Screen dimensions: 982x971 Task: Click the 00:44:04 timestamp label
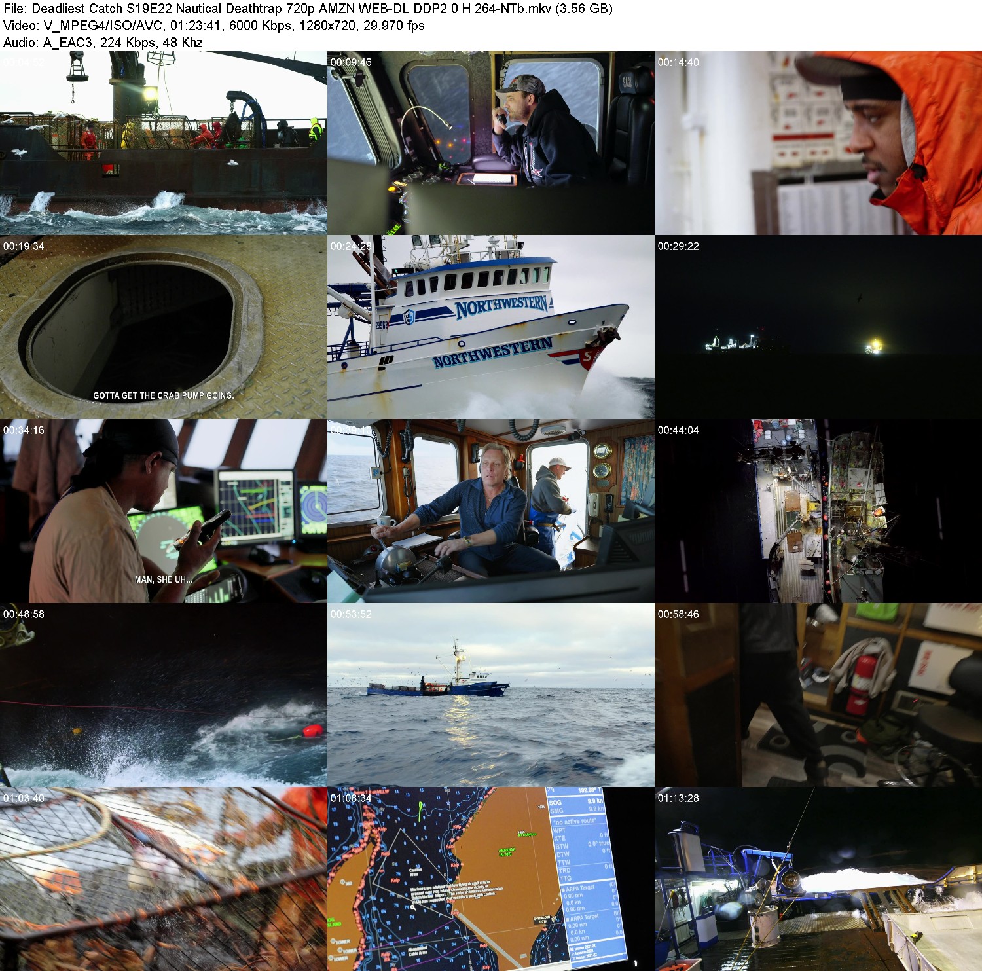678,430
